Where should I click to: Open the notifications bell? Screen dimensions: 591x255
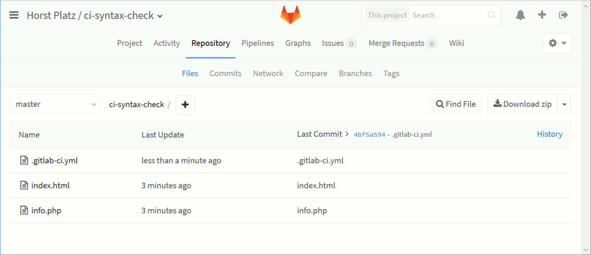click(520, 15)
